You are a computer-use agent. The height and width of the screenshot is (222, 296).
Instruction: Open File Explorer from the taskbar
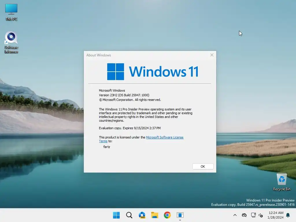pos(155,215)
